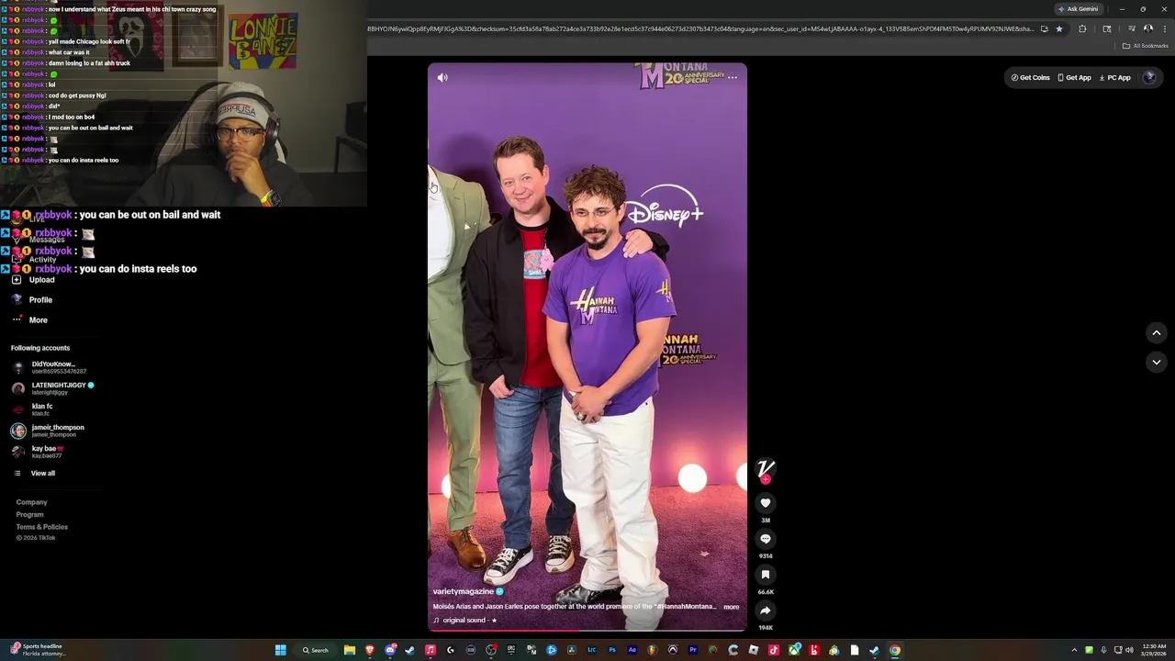
Task: Open the video's three-dot options menu
Action: tap(733, 78)
